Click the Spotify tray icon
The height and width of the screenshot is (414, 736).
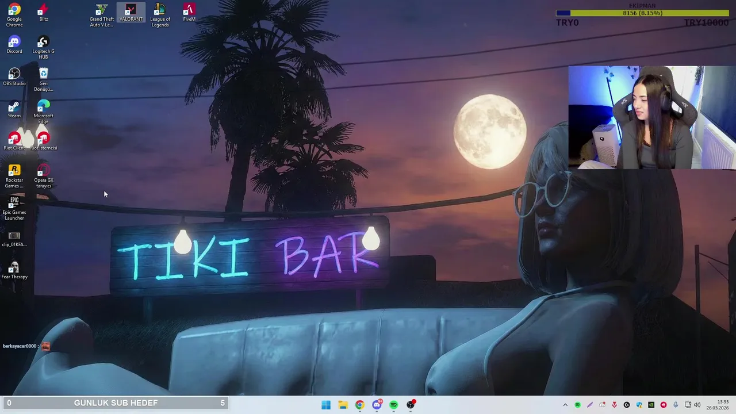point(578,405)
